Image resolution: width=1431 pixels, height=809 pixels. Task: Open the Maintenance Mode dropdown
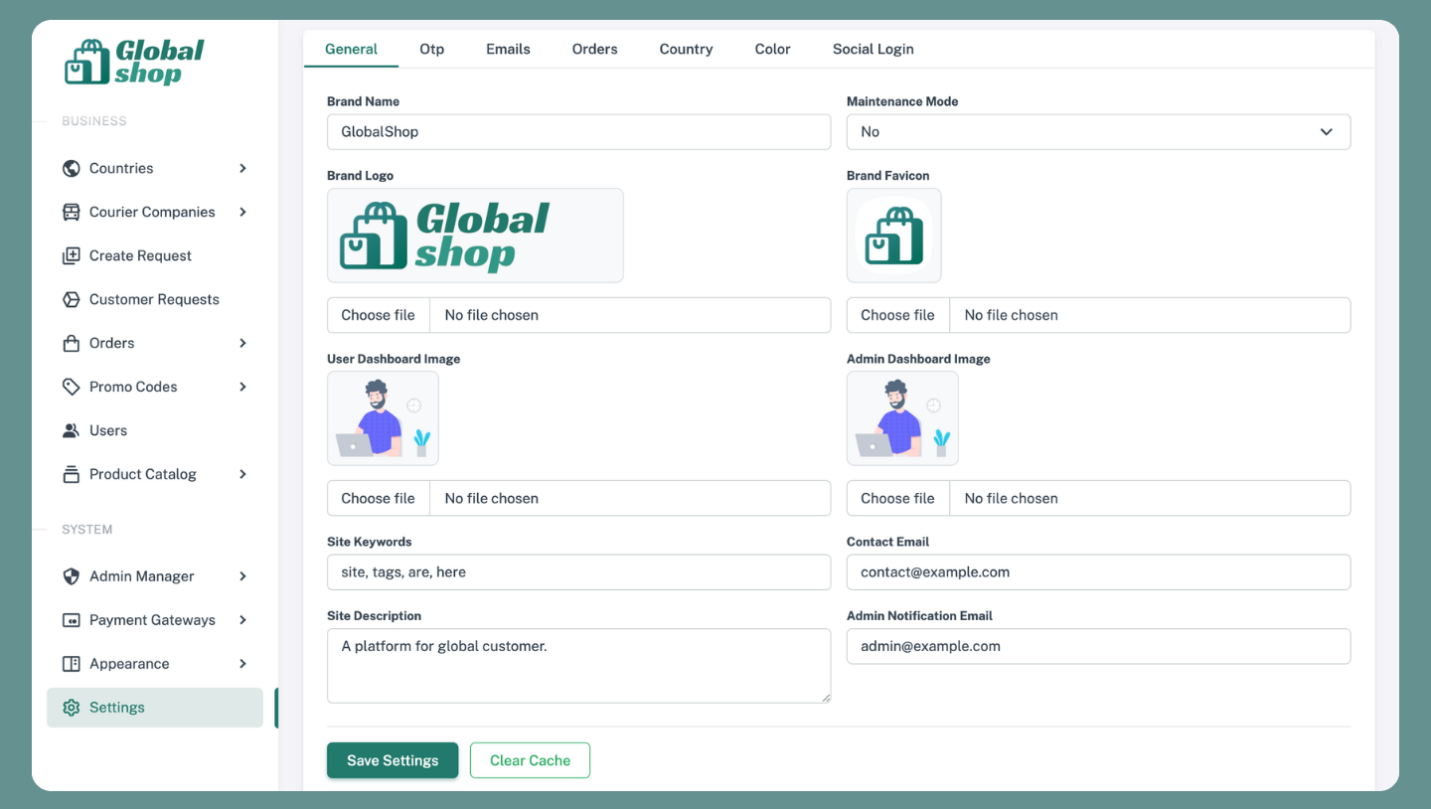pos(1098,132)
